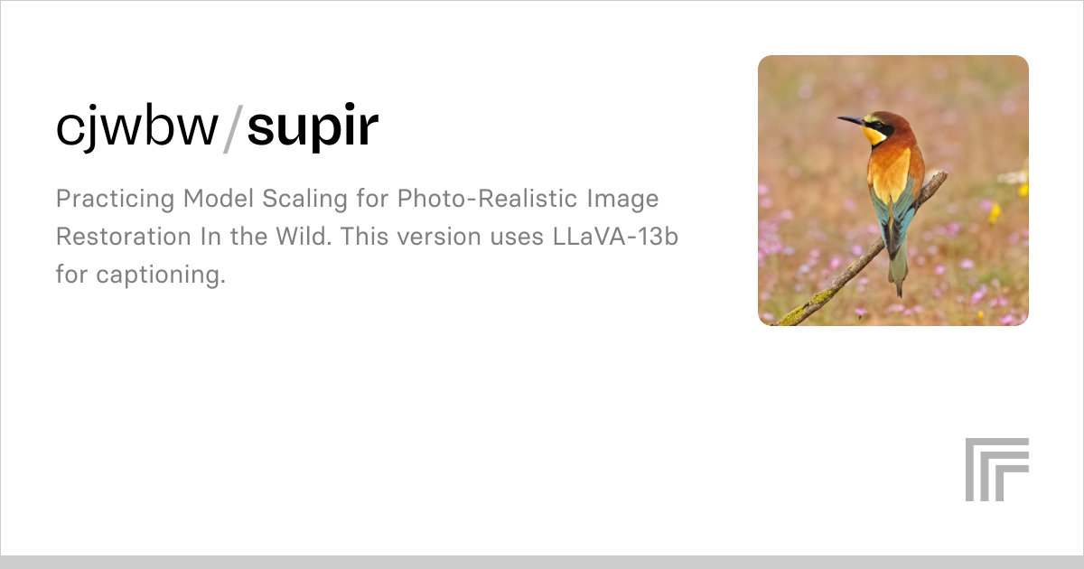The image size is (1084, 569).
Task: Open the bee-eater bird thumbnail image
Action: point(893,191)
